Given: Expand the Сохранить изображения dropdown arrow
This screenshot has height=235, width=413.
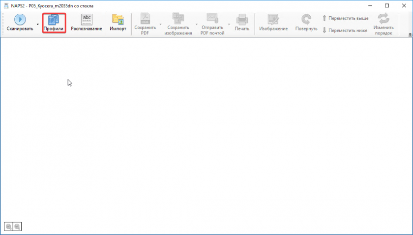Looking at the screenshot, I should click(x=197, y=24).
